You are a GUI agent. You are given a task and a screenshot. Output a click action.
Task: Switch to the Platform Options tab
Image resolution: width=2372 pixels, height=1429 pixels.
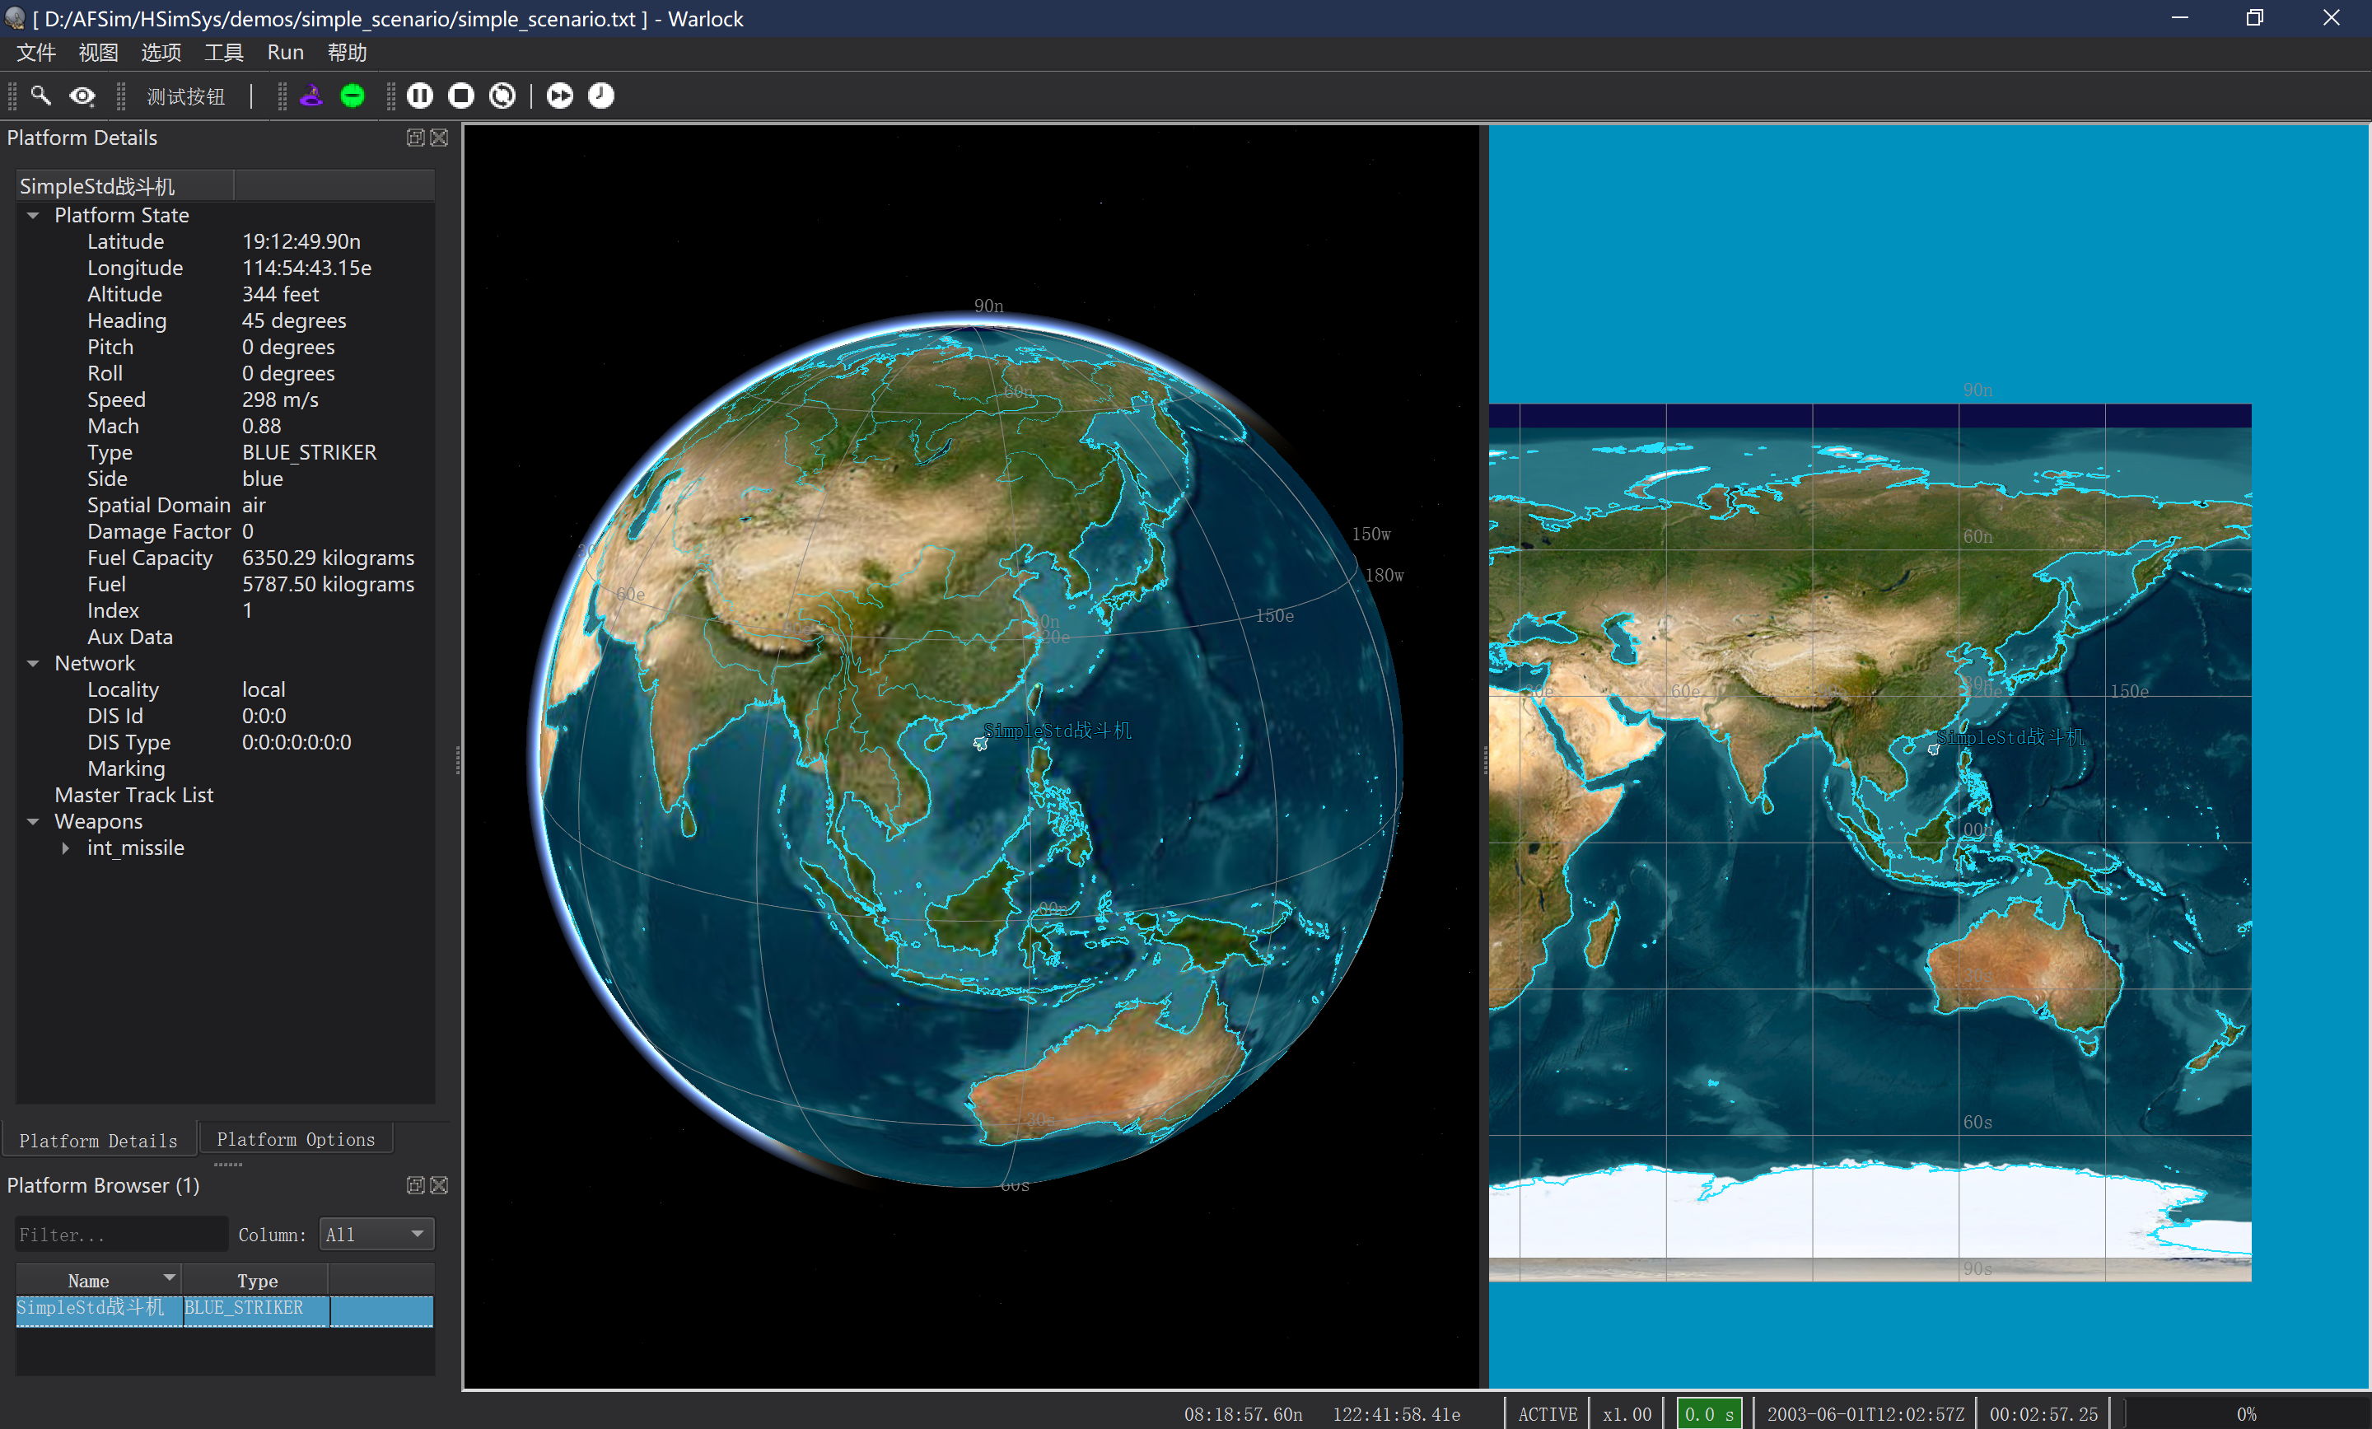[296, 1139]
